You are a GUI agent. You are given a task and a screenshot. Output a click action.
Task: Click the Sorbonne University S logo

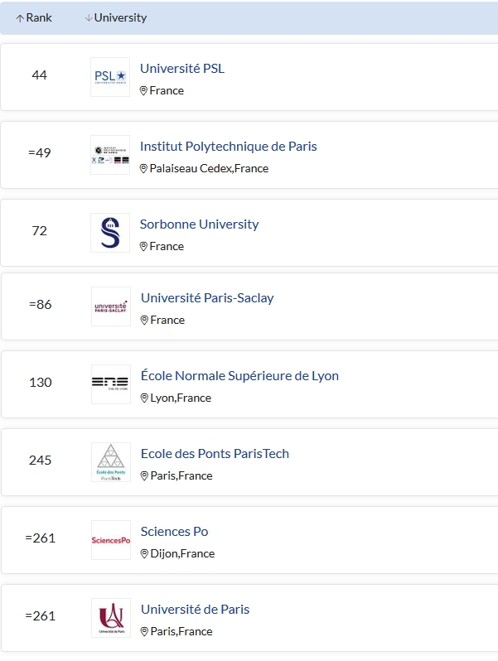pos(110,233)
